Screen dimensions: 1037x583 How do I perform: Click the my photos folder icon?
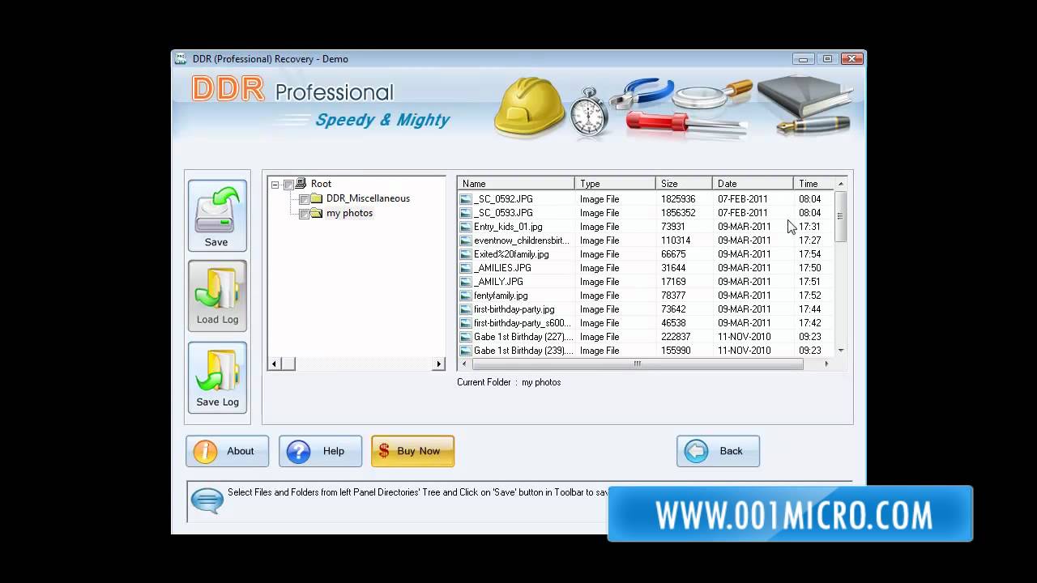click(317, 213)
